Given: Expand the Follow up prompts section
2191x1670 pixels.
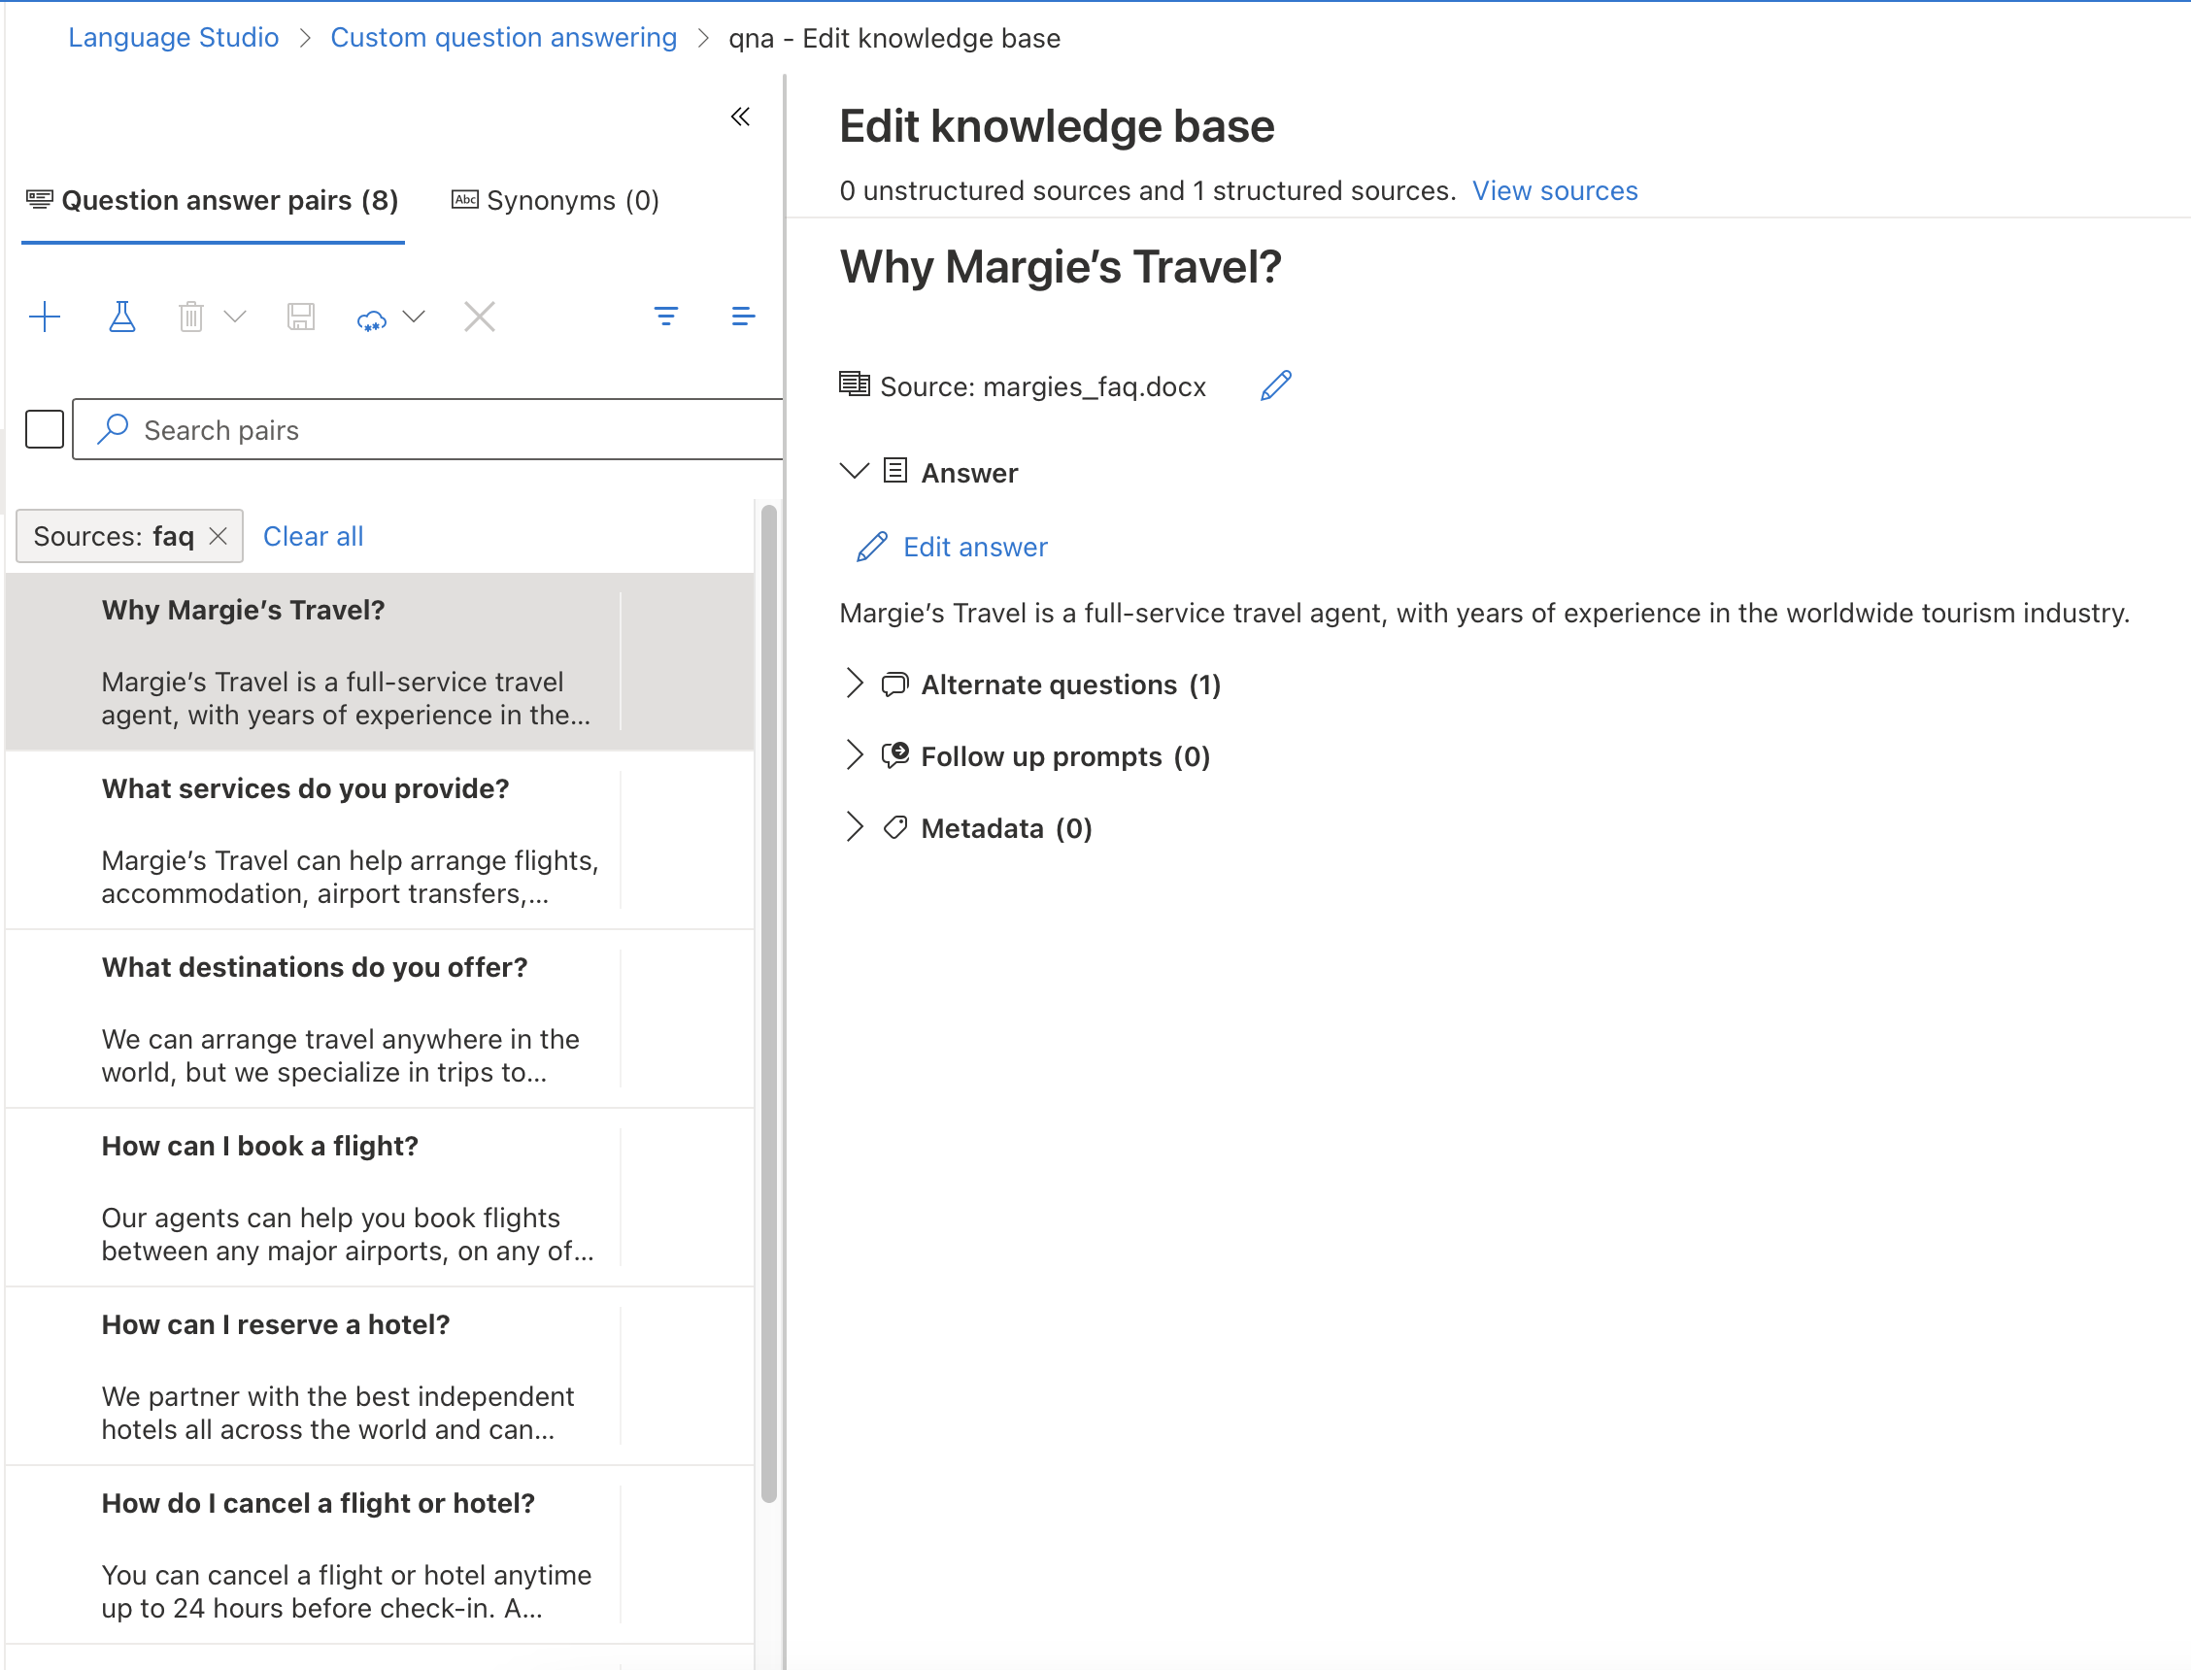Looking at the screenshot, I should (855, 755).
